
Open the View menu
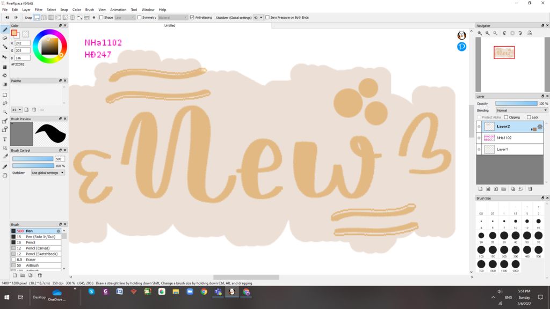coord(102,10)
